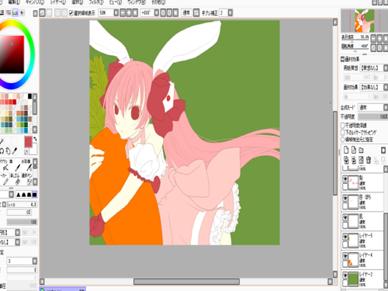Click the layer mask icon in layer panel
The width and height of the screenshot is (388, 291).
point(383,150)
